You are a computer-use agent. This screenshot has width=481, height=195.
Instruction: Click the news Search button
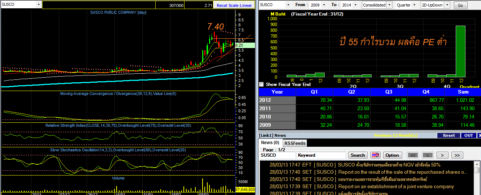[x=358, y=155]
